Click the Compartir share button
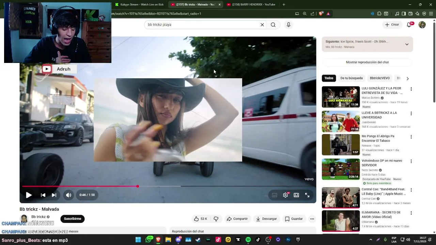This screenshot has width=436, height=245. [x=237, y=219]
